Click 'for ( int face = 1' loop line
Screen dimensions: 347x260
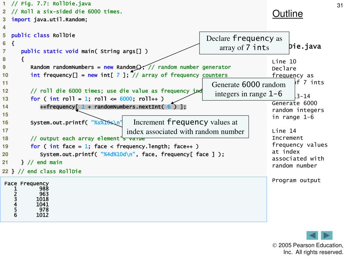pyautogui.click(x=115, y=146)
